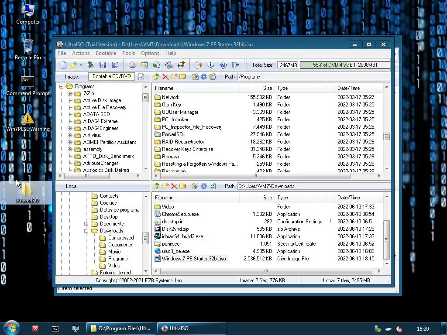Click the yellow monitors compress toolbar icon
The width and height of the screenshot is (447, 335).
[x=144, y=65]
